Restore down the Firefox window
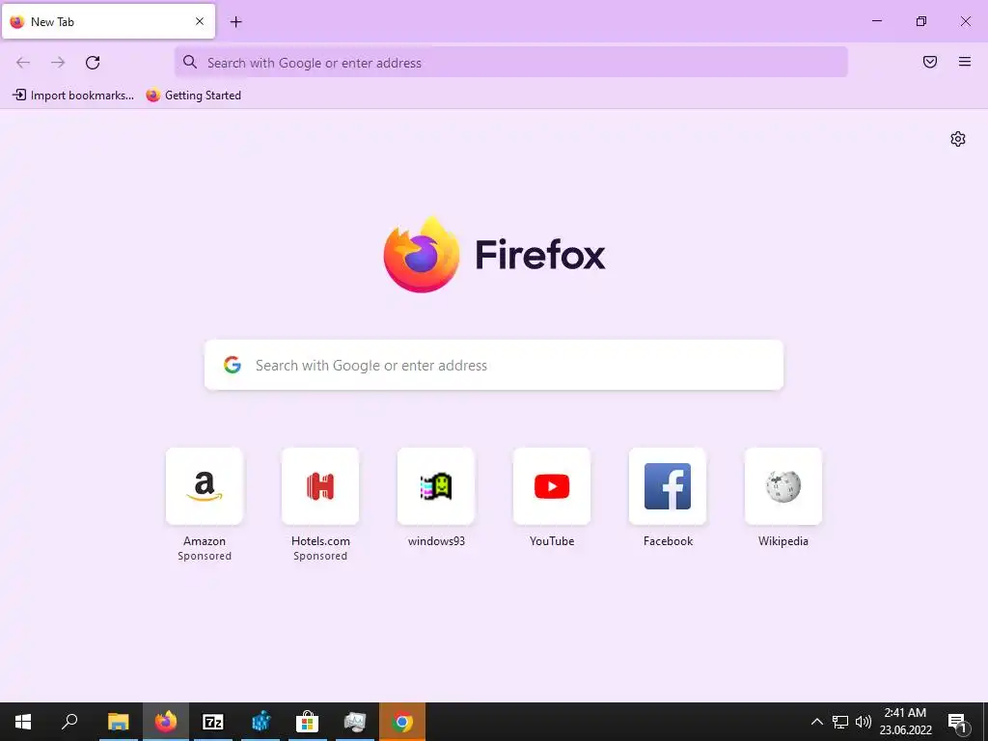 click(921, 21)
